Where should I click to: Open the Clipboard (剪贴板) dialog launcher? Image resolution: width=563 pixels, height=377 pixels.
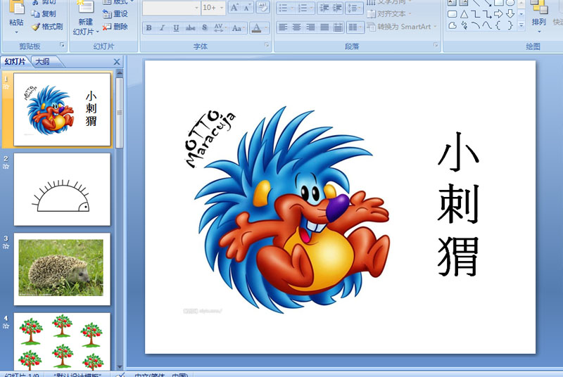(62, 45)
